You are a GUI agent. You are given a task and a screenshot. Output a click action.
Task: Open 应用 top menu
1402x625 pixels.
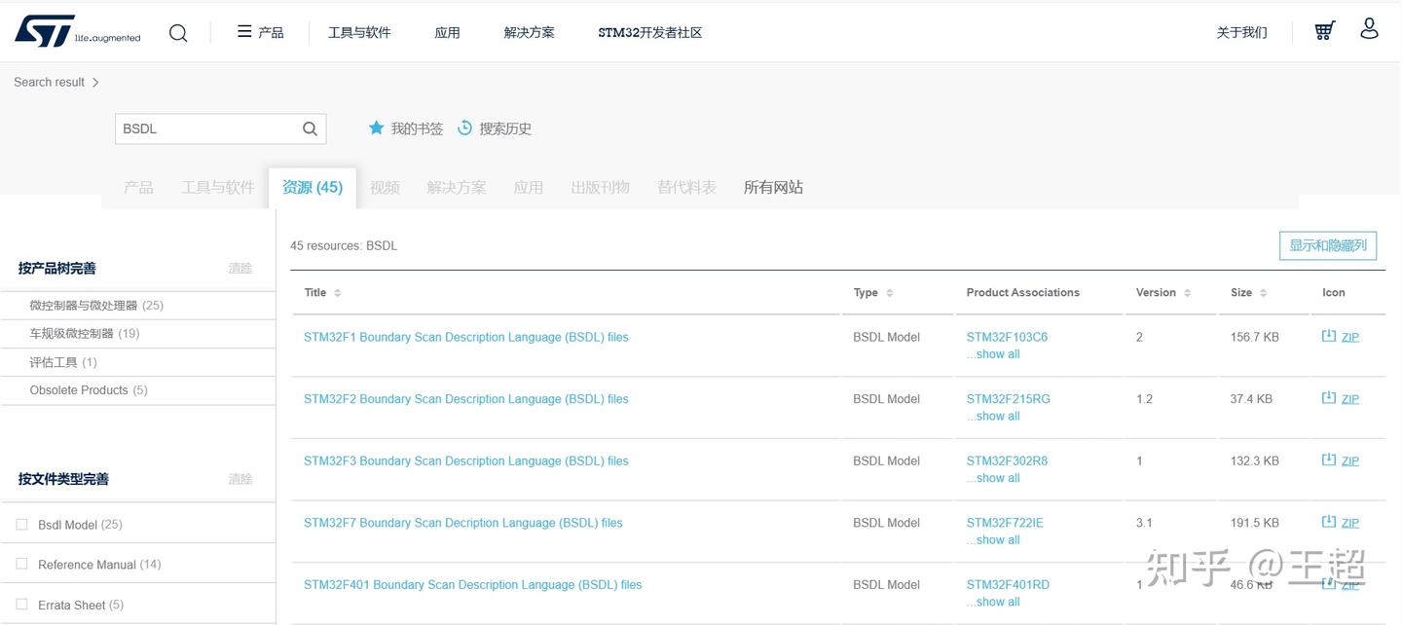tap(447, 32)
